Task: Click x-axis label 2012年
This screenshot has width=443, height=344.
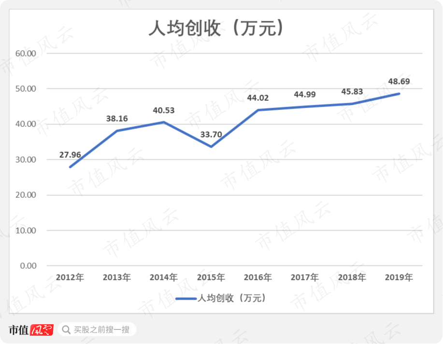Action: [x=70, y=277]
